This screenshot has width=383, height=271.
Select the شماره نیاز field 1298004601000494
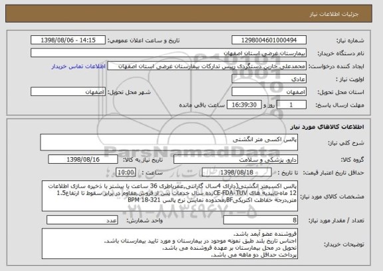pyautogui.click(x=269, y=40)
